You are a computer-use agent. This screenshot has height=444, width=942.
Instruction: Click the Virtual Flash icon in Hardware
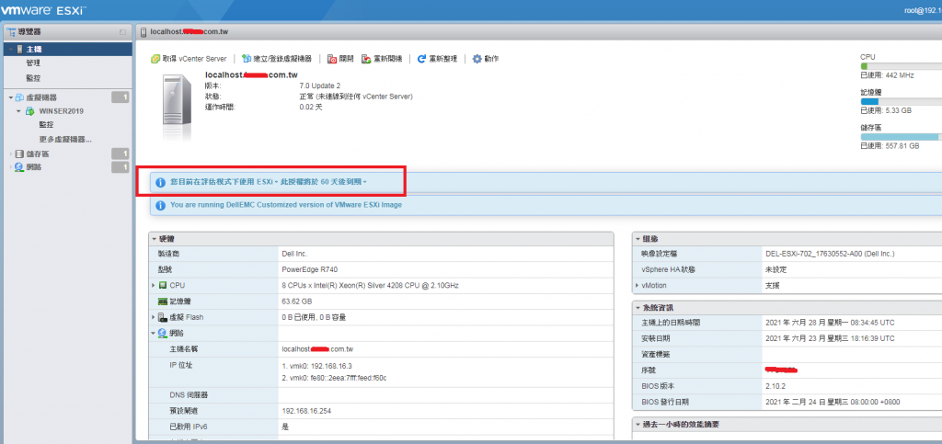click(x=162, y=317)
